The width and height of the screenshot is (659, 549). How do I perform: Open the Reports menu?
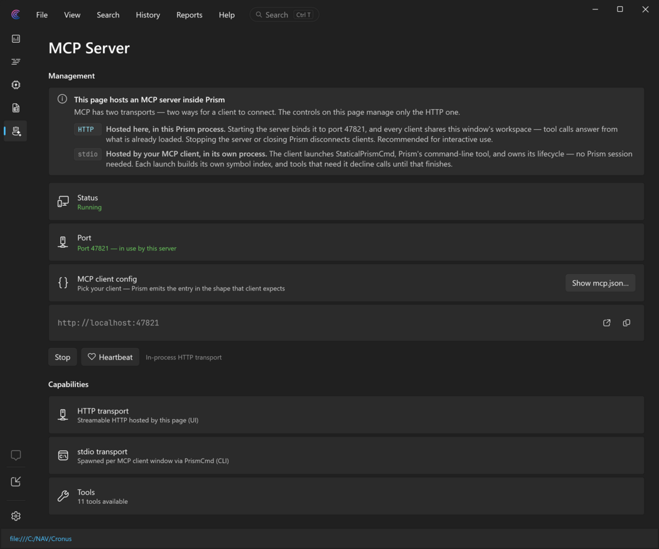coord(189,14)
